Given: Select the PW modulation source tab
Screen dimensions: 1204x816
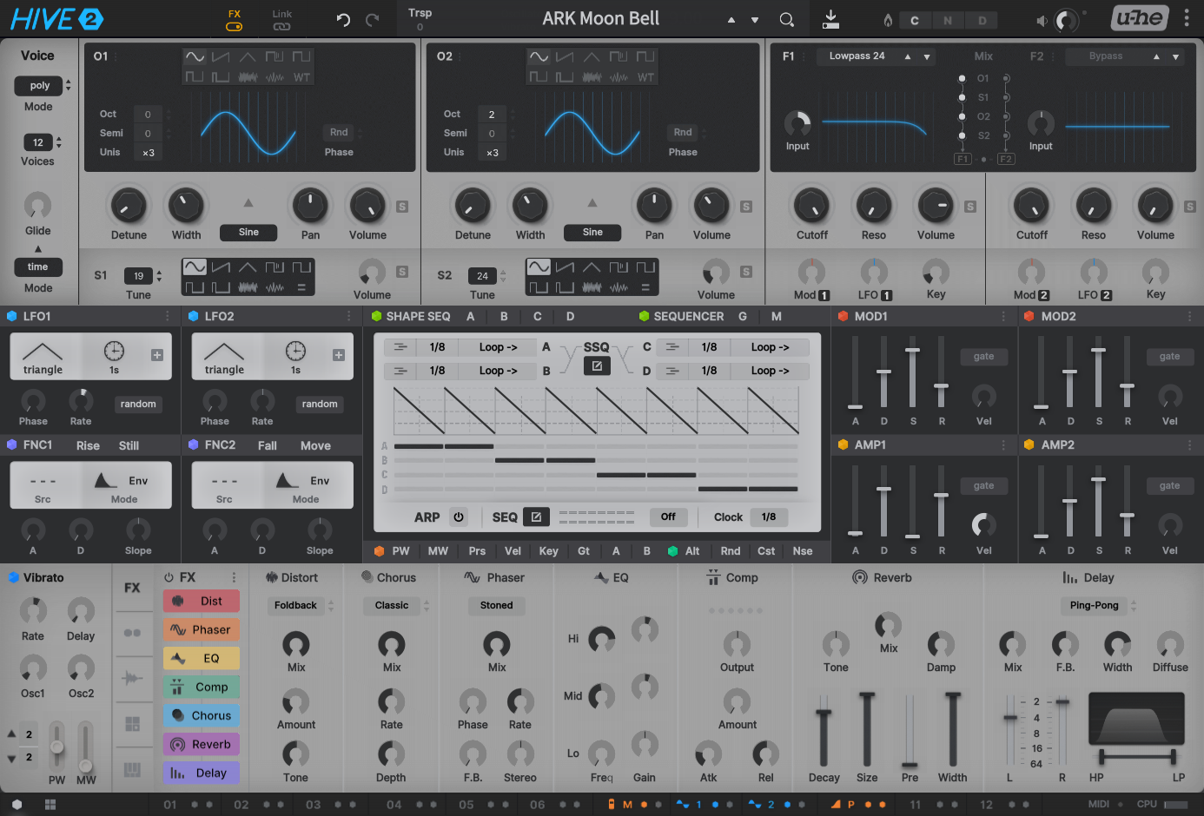Looking at the screenshot, I should click(400, 550).
